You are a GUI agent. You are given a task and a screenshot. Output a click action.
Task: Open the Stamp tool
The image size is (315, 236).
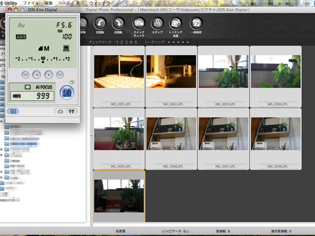tap(157, 24)
